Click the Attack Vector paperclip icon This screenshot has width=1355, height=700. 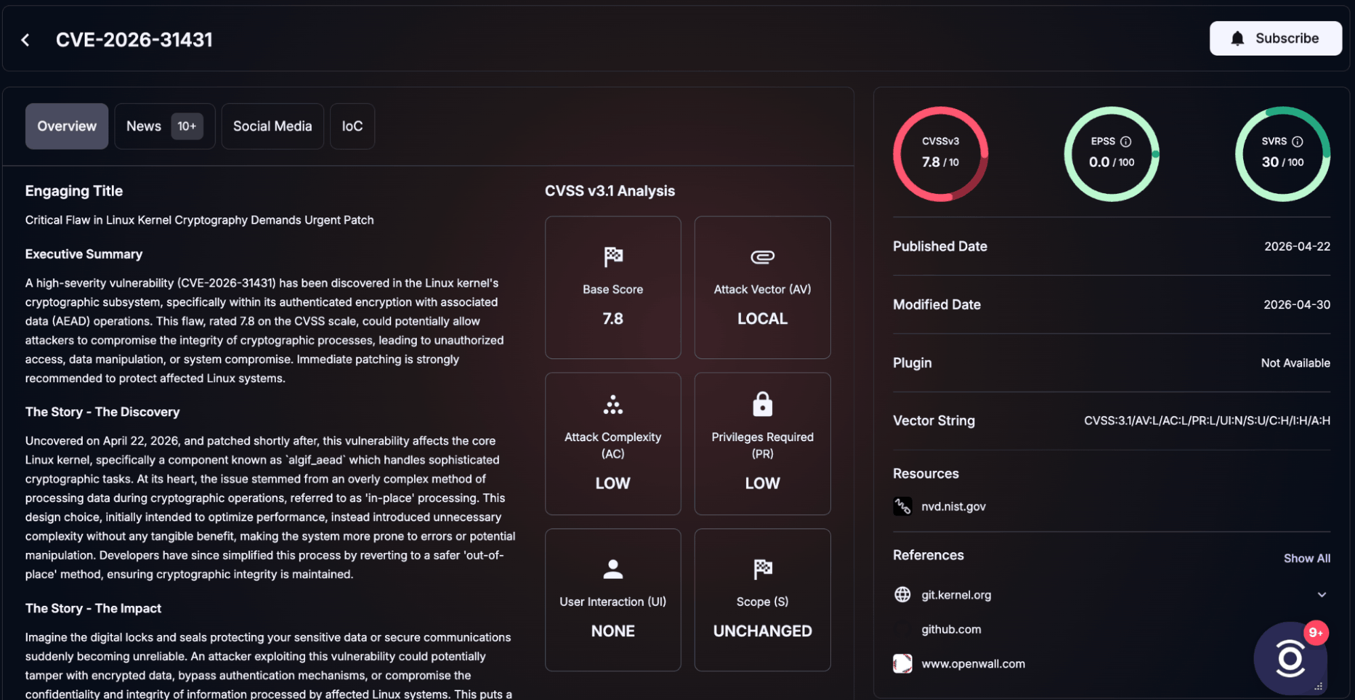coord(762,257)
